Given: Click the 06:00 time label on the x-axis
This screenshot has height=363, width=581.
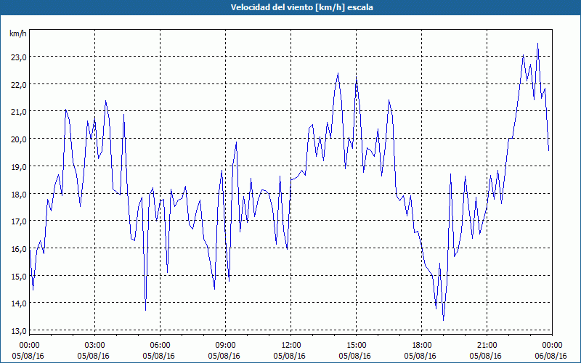Looking at the screenshot, I should [x=160, y=346].
